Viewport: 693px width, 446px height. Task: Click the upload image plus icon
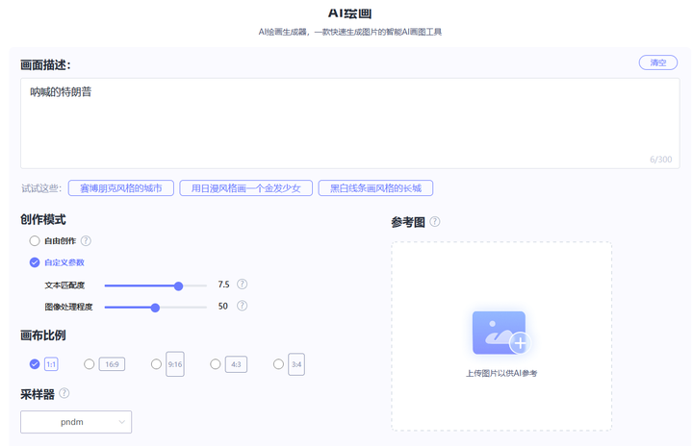click(520, 342)
